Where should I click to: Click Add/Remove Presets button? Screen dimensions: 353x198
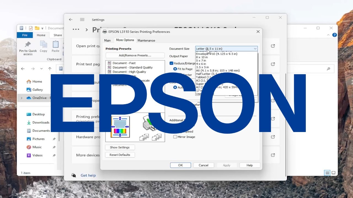tap(135, 55)
